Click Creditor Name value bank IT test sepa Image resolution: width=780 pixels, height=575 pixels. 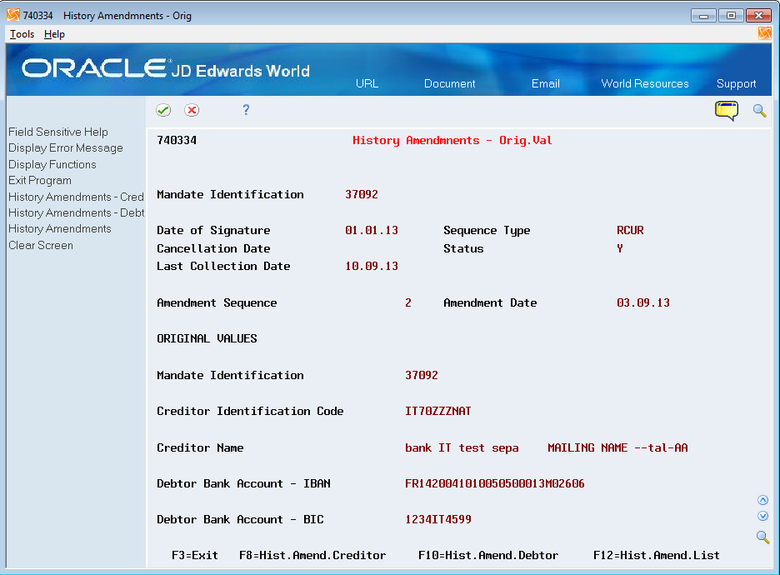coord(462,447)
